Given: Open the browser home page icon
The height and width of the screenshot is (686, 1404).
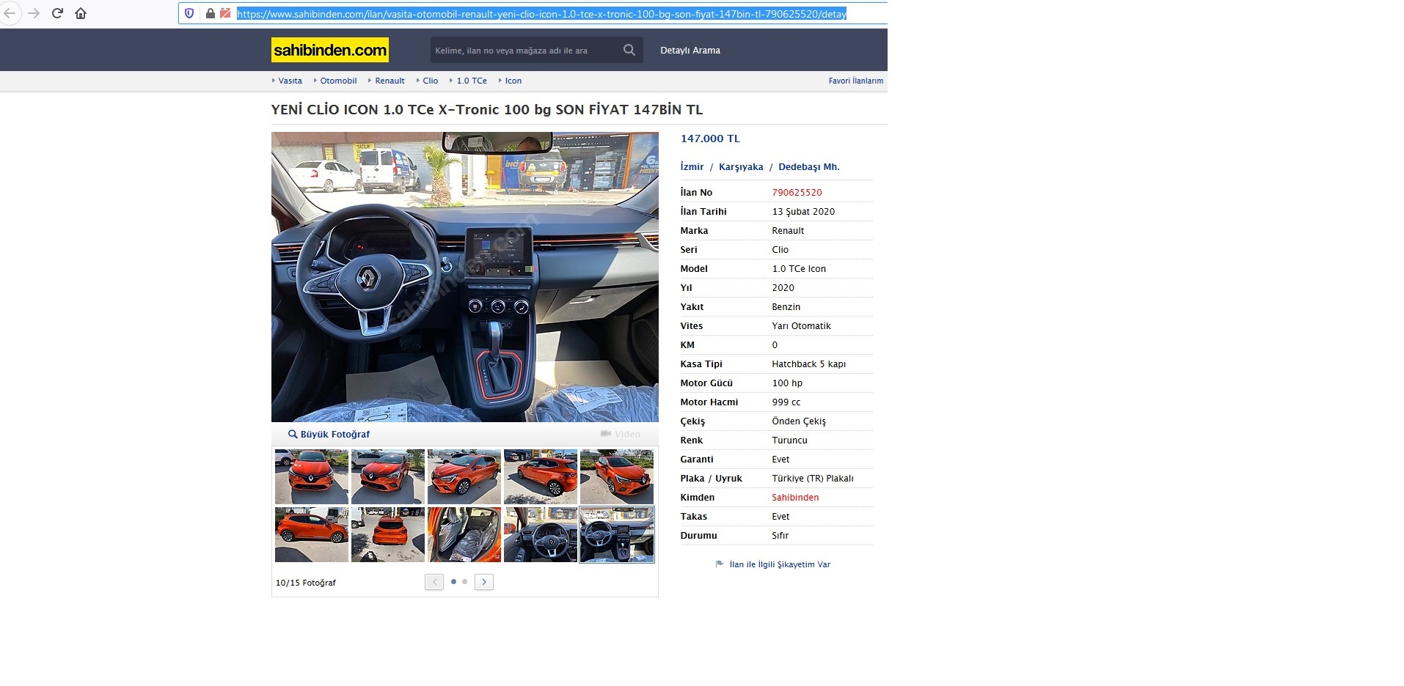Looking at the screenshot, I should tap(81, 13).
